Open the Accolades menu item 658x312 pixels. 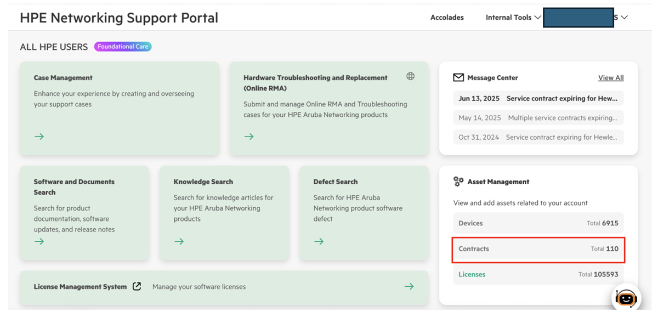tap(447, 18)
